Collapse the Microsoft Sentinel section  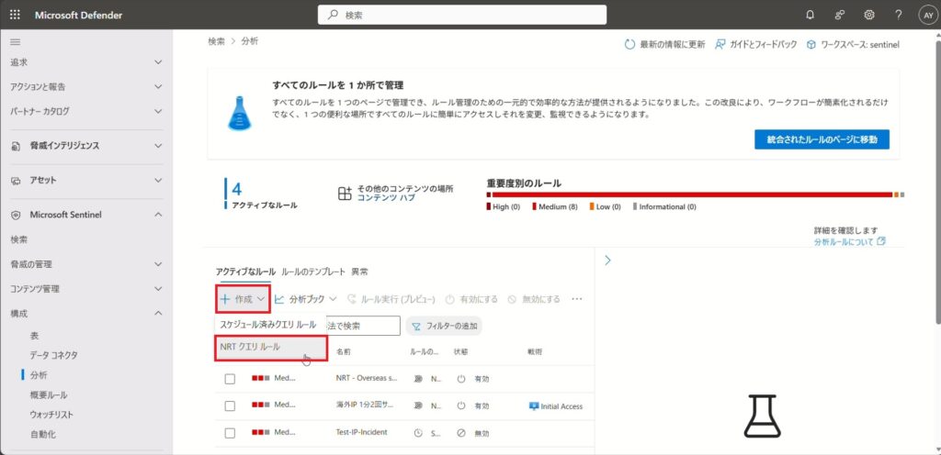tap(158, 215)
